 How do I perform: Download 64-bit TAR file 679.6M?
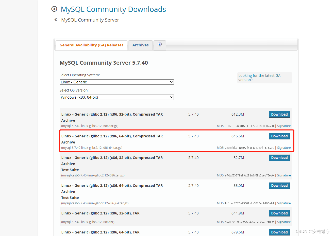[279, 232]
